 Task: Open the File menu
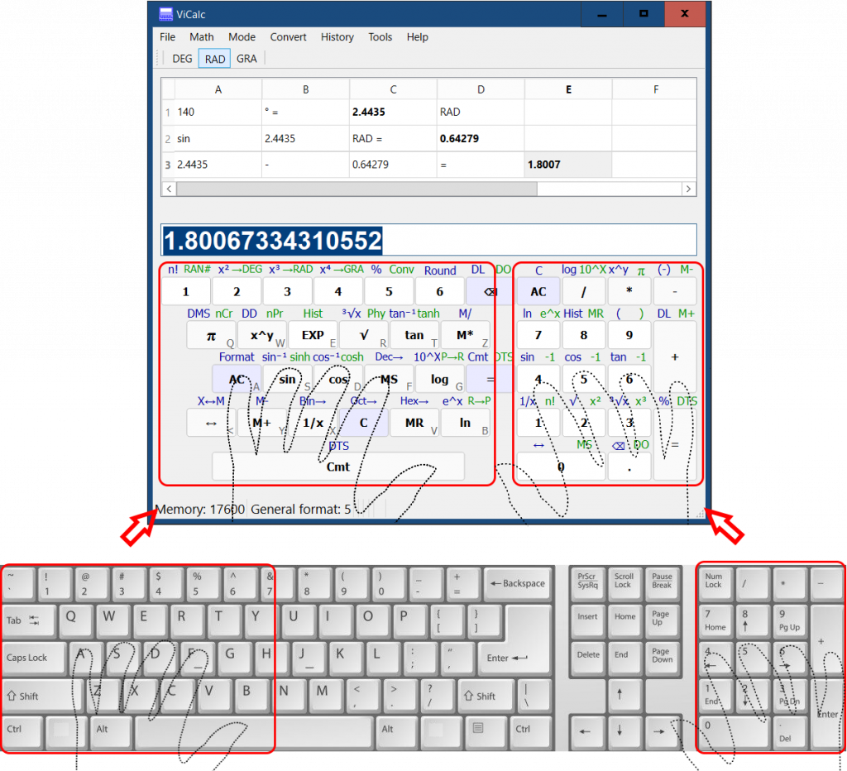tap(167, 37)
